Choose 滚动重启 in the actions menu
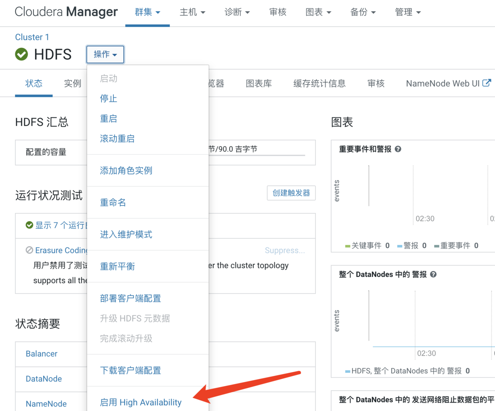The height and width of the screenshot is (411, 495). (x=117, y=138)
